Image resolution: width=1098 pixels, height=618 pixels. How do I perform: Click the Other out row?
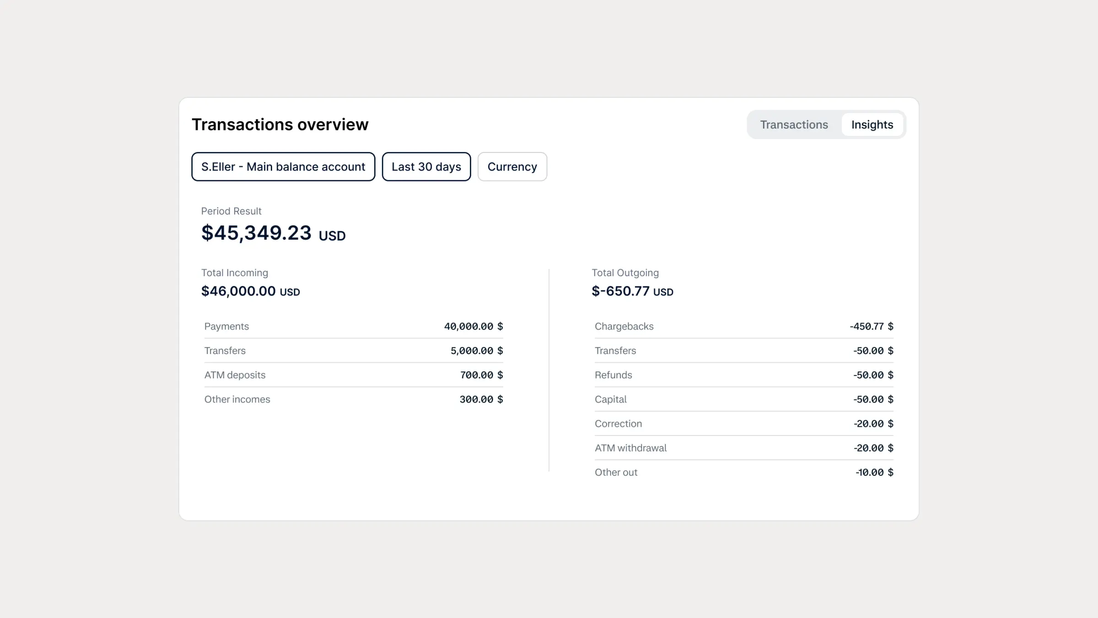click(743, 472)
